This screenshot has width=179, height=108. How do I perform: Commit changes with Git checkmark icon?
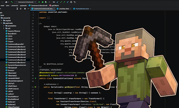[x=61, y=2]
